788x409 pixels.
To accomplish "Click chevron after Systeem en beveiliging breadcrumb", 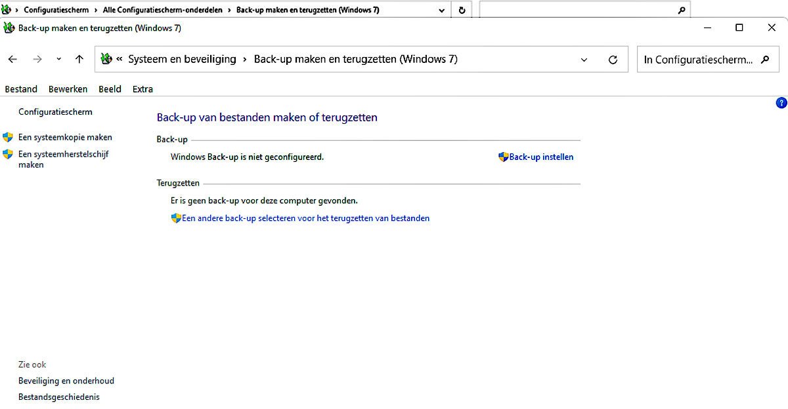I will point(245,59).
